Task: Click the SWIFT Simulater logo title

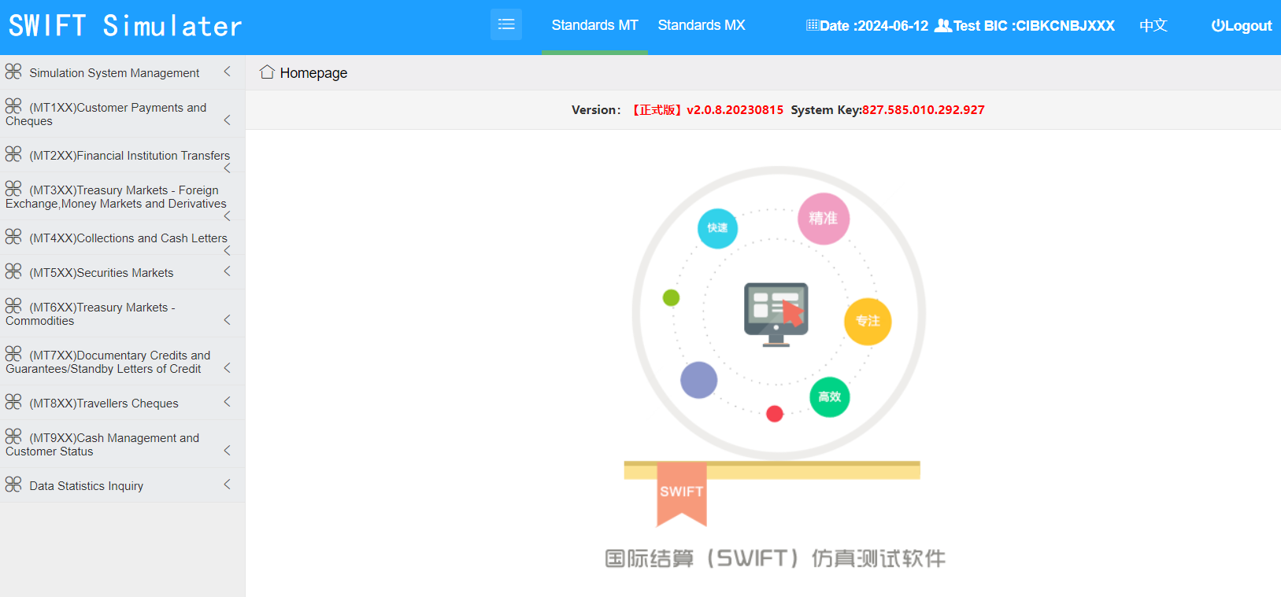Action: pos(125,26)
